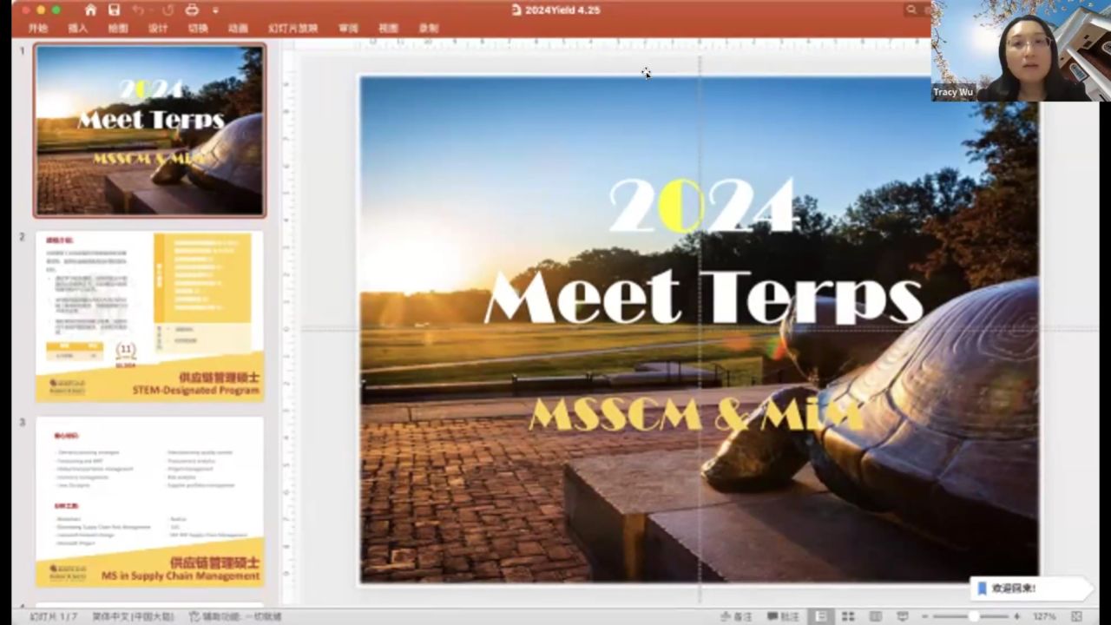
Task: Click the zoom in plus button
Action: click(1017, 616)
